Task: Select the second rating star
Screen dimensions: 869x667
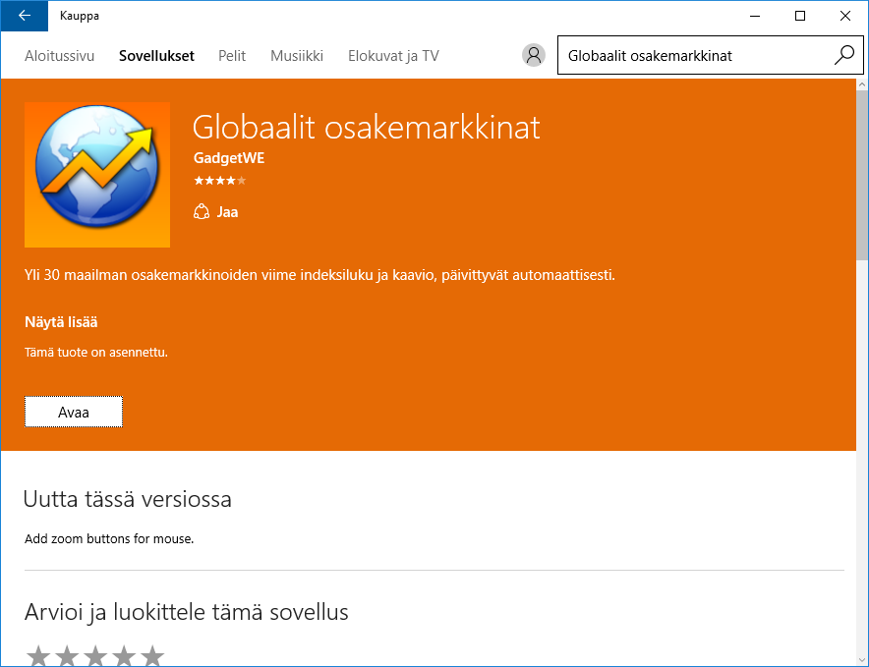Action: click(x=66, y=656)
